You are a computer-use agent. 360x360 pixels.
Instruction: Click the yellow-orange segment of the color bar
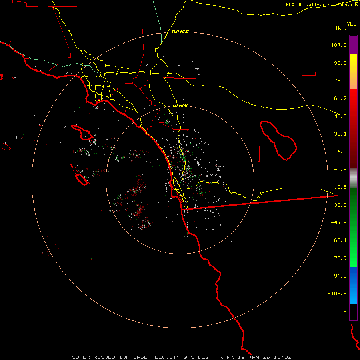point(353,71)
